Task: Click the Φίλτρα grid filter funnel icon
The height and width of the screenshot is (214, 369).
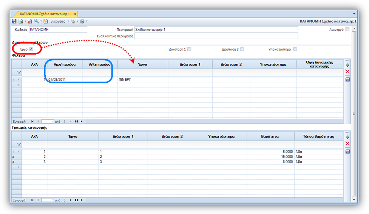Action: click(x=19, y=73)
